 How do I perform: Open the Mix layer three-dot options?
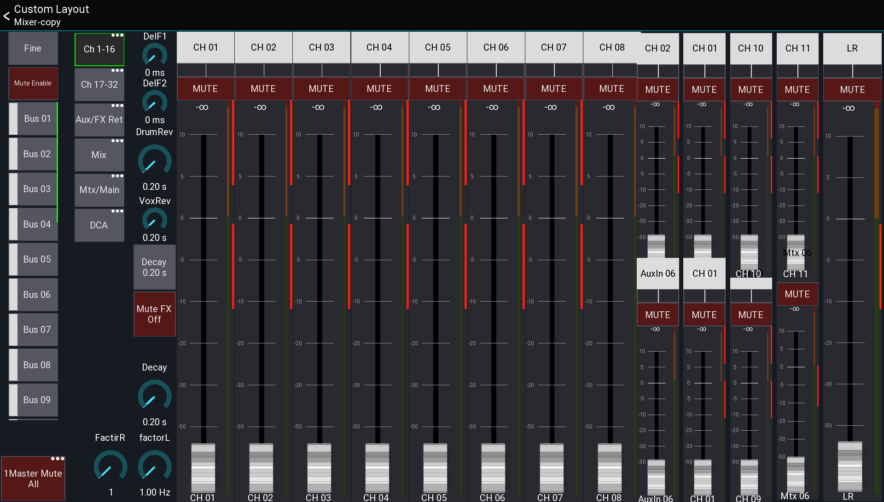[x=117, y=141]
